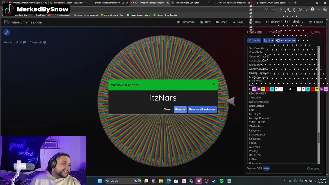Image resolution: width=329 pixels, height=185 pixels.
Task: Show hidden system tray icons
Action: point(285,181)
